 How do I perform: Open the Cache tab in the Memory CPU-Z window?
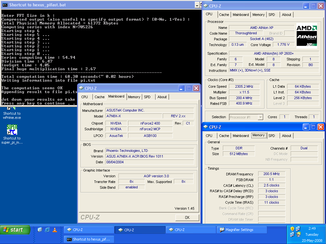point(224,136)
